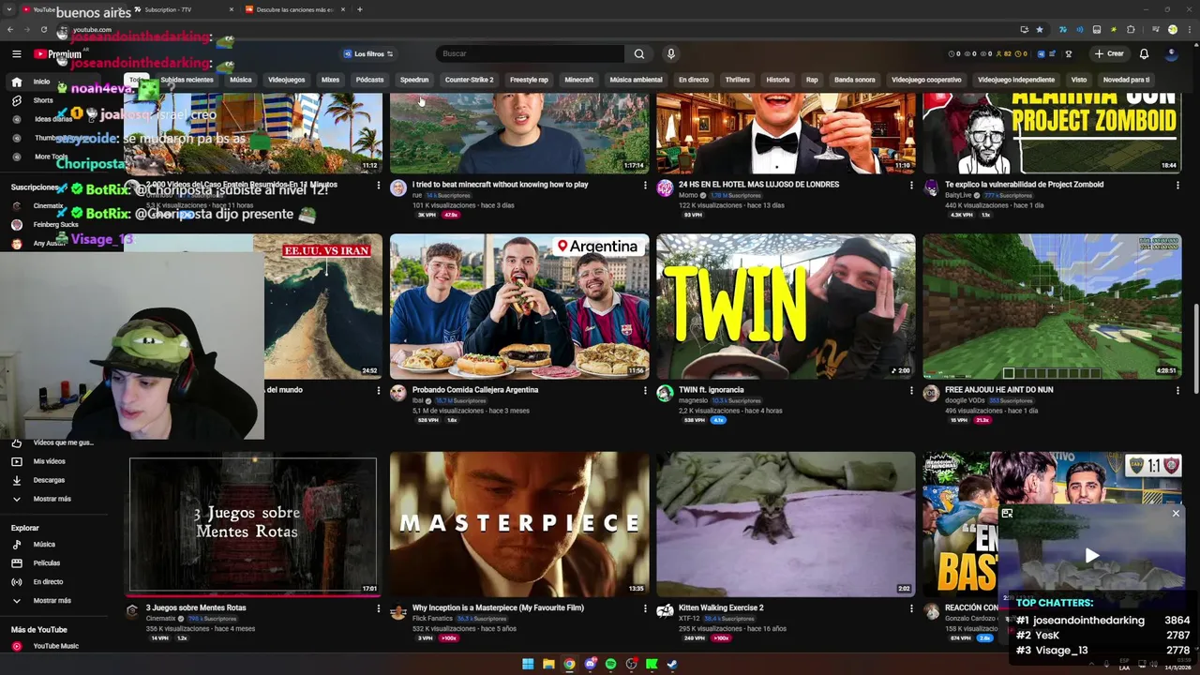Open FREE ANJOUU HE AINT DO NUN

click(x=998, y=390)
